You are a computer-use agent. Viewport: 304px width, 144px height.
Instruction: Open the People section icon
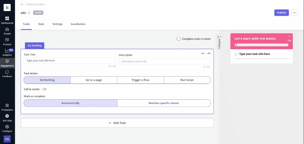click(7, 29)
